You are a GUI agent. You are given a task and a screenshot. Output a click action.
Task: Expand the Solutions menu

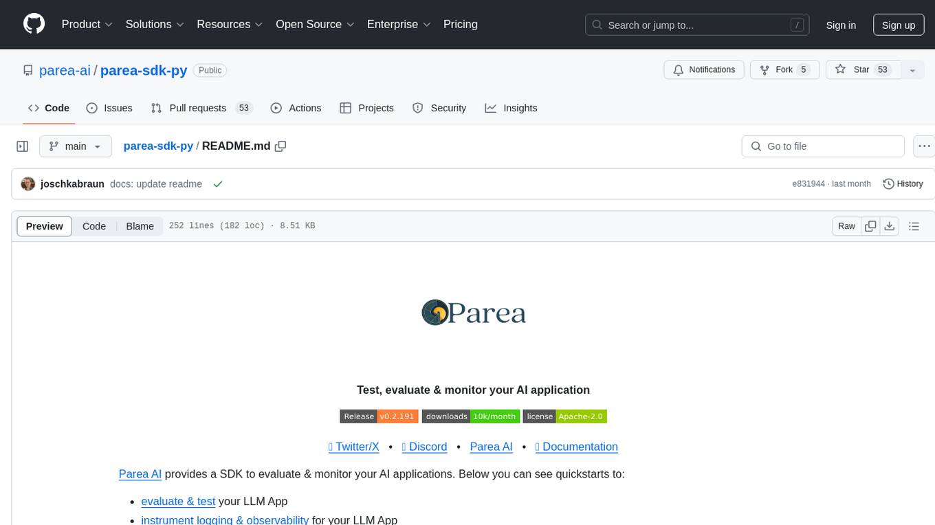155,24
